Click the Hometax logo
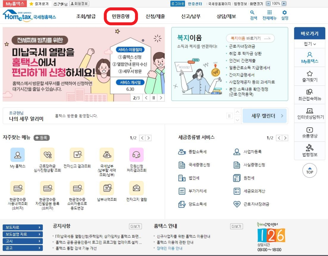 coord(29,16)
